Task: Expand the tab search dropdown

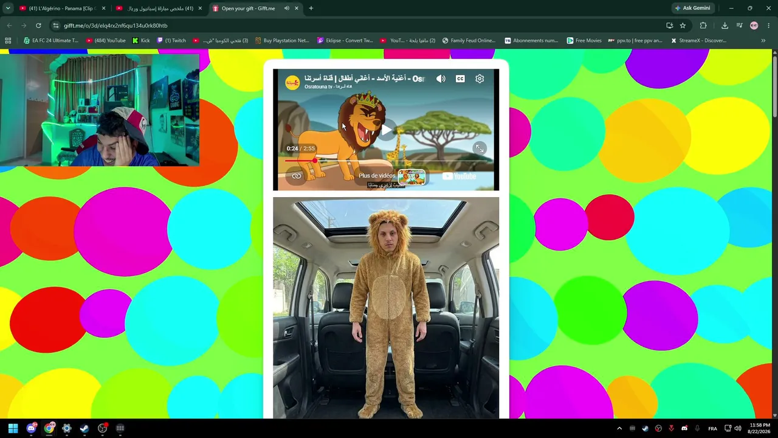Action: pyautogui.click(x=8, y=9)
